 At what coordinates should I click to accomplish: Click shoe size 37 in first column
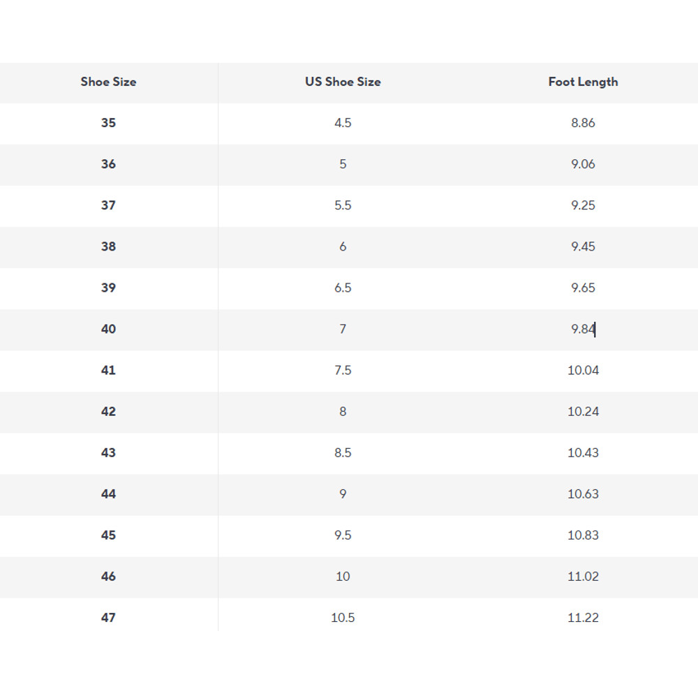(108, 205)
